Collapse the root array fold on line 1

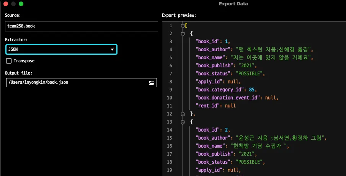click(183, 26)
